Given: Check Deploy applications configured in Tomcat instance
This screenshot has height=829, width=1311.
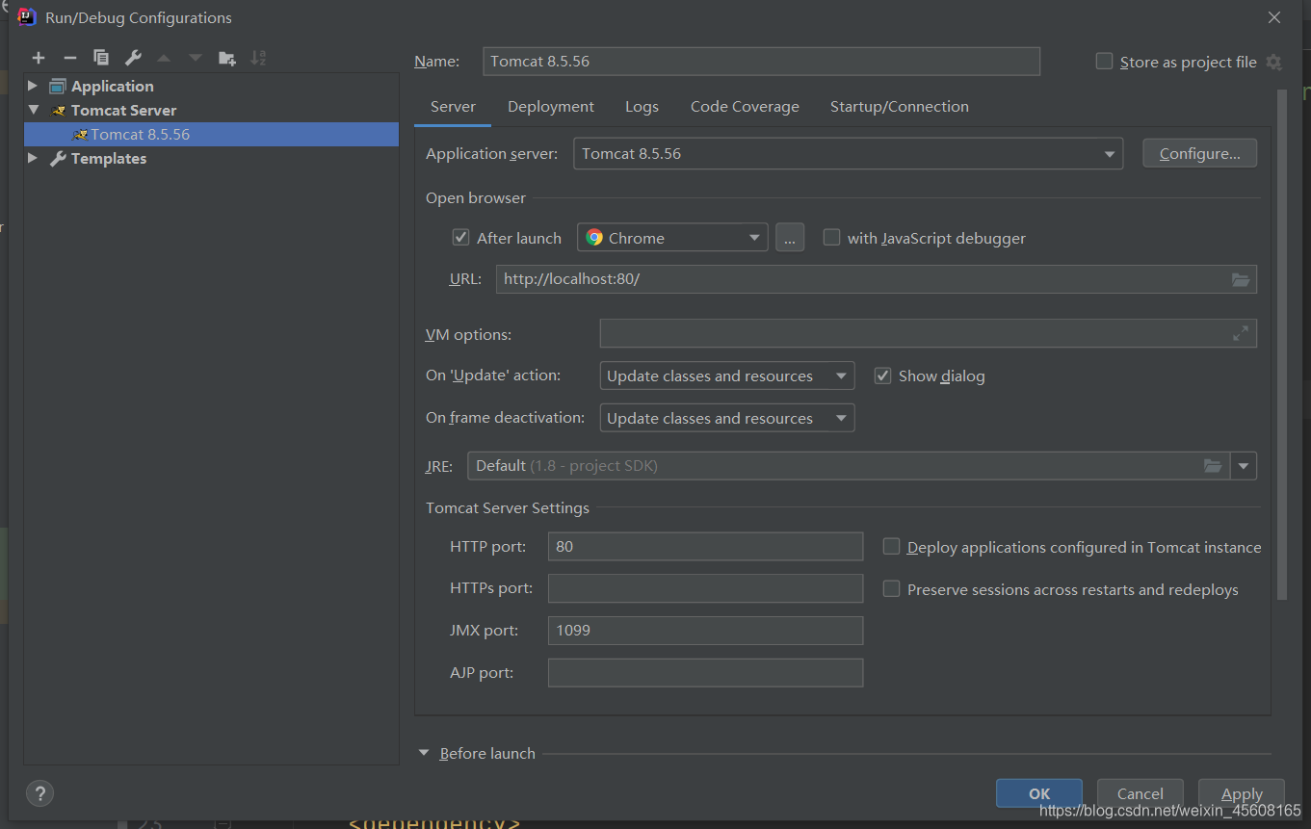Looking at the screenshot, I should [891, 546].
